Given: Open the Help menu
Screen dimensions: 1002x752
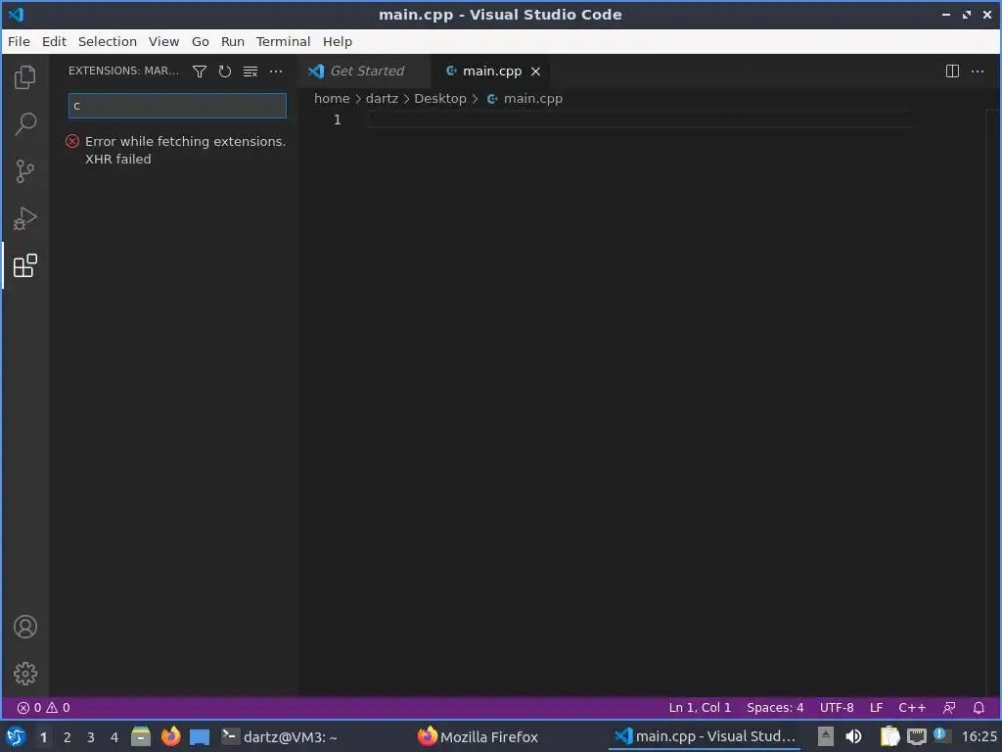Looking at the screenshot, I should point(338,41).
